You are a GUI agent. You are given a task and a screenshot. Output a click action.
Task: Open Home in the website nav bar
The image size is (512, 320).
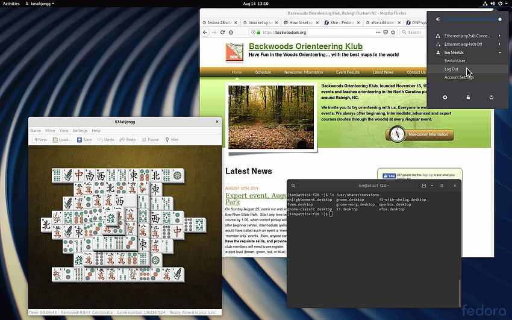pos(237,72)
